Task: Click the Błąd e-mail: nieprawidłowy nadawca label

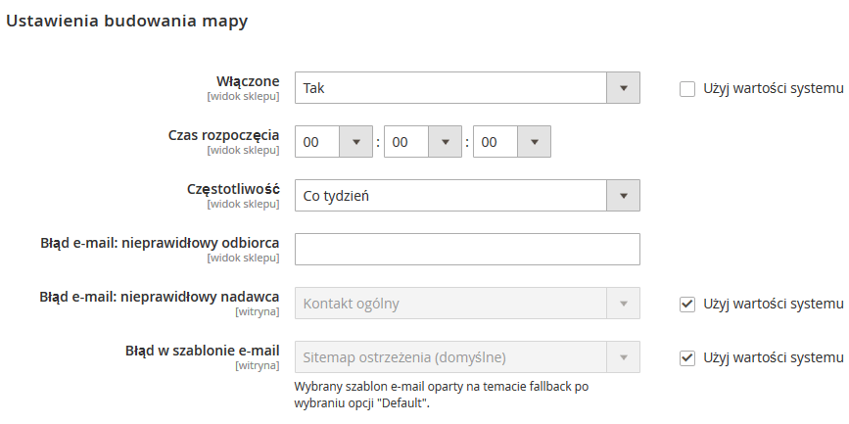Action: pyautogui.click(x=160, y=296)
